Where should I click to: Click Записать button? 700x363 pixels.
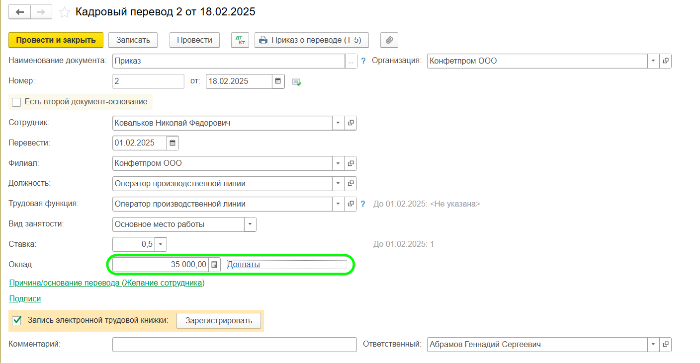coord(133,40)
